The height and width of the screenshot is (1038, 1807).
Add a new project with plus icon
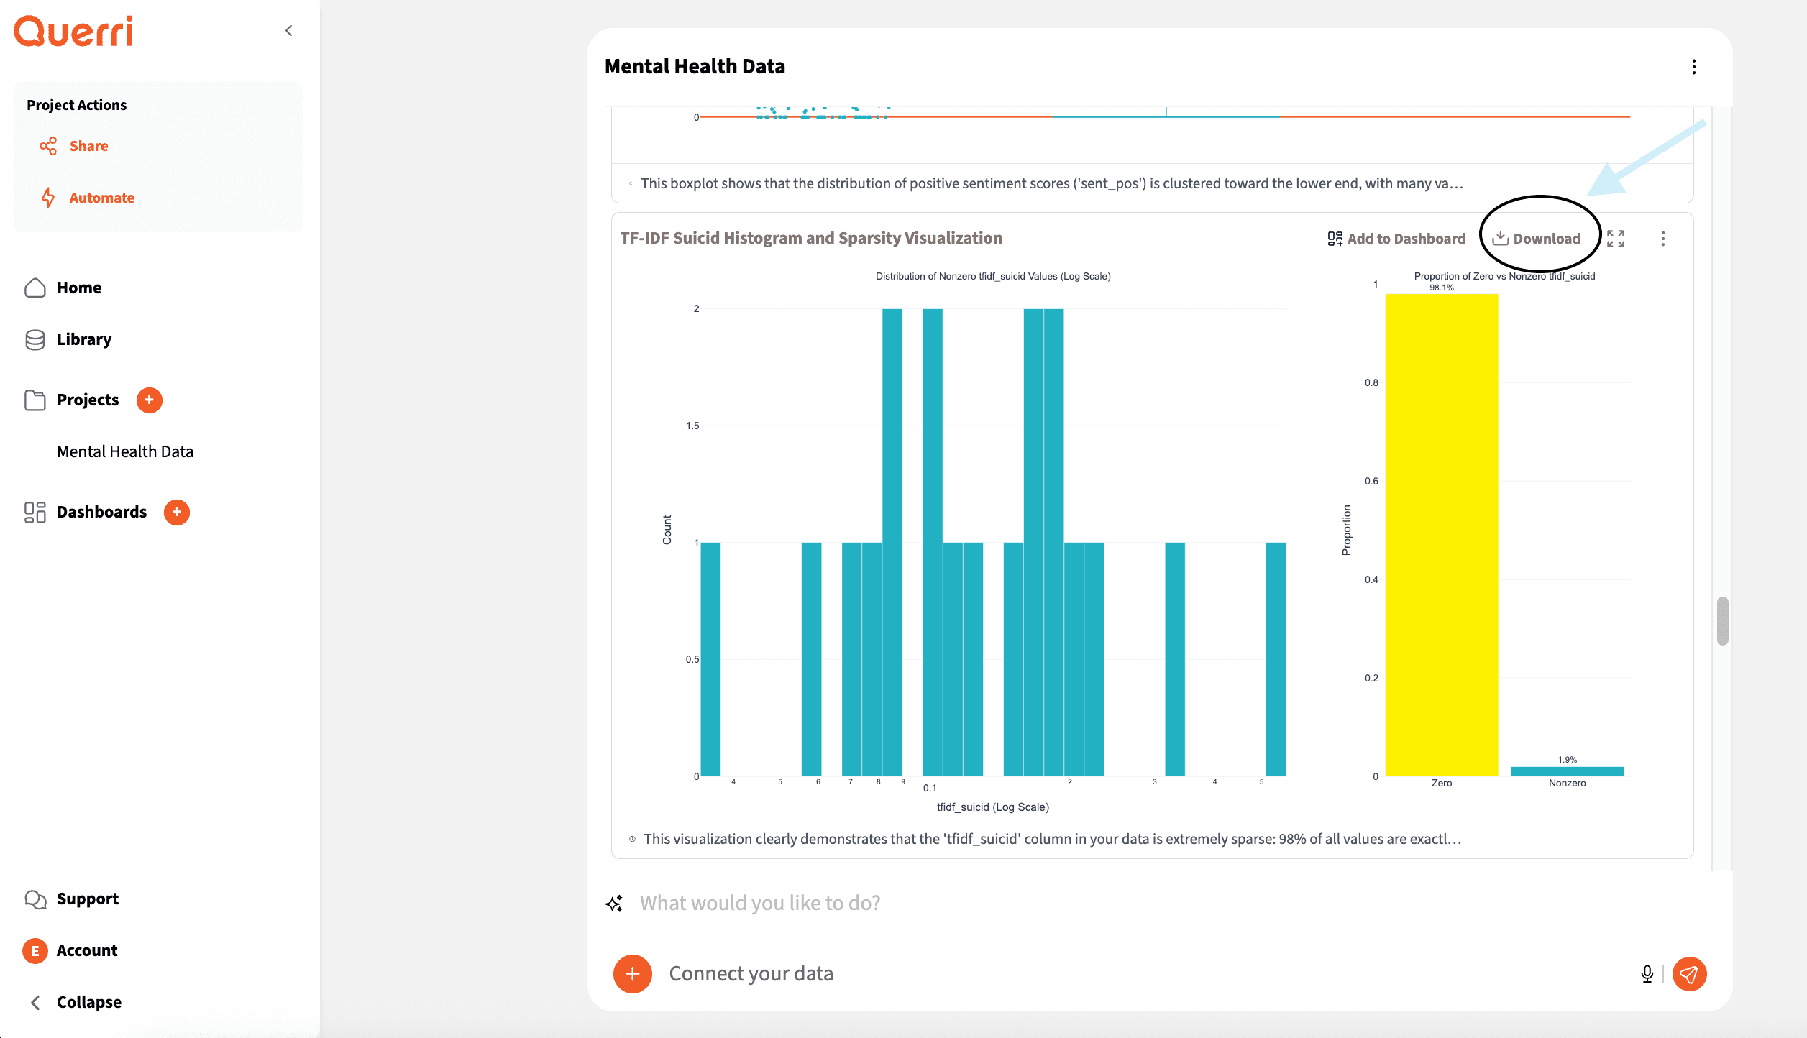[150, 400]
